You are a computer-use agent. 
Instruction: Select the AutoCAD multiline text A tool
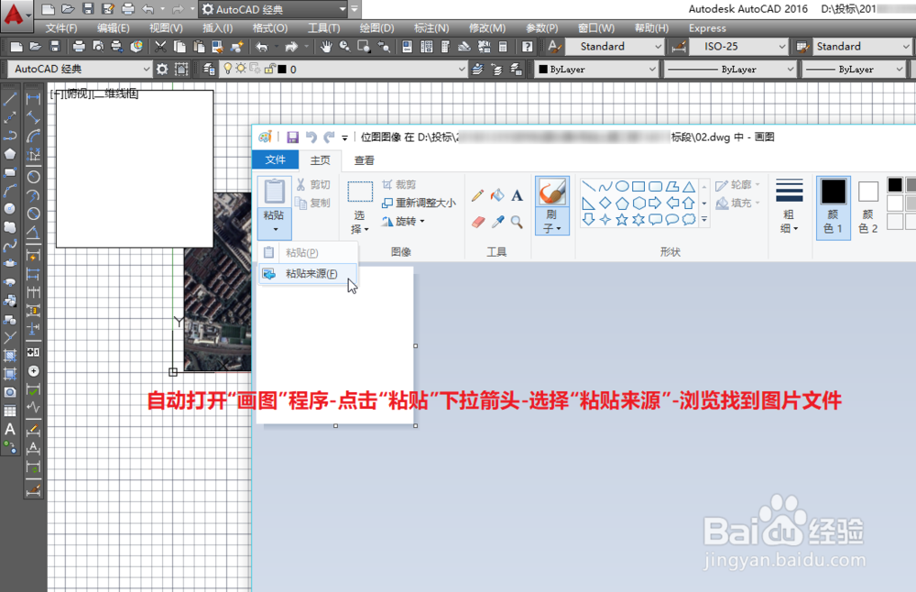(x=10, y=430)
